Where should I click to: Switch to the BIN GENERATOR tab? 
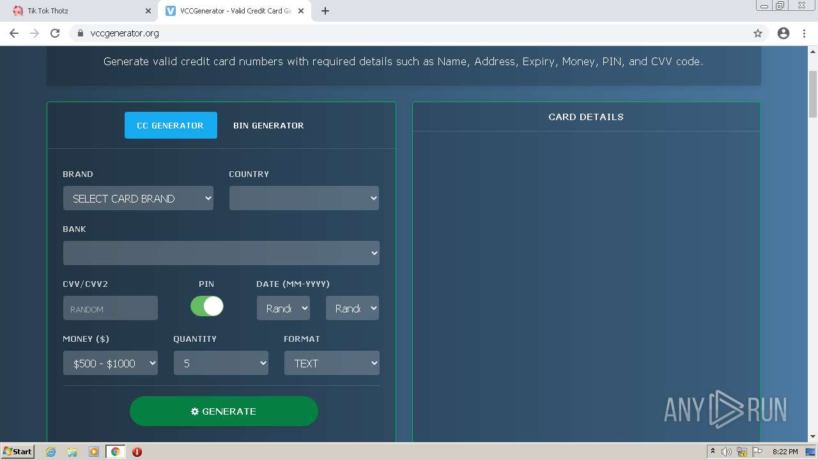[x=268, y=125]
